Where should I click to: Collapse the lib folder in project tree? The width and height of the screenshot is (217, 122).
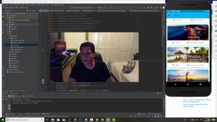tap(7, 34)
